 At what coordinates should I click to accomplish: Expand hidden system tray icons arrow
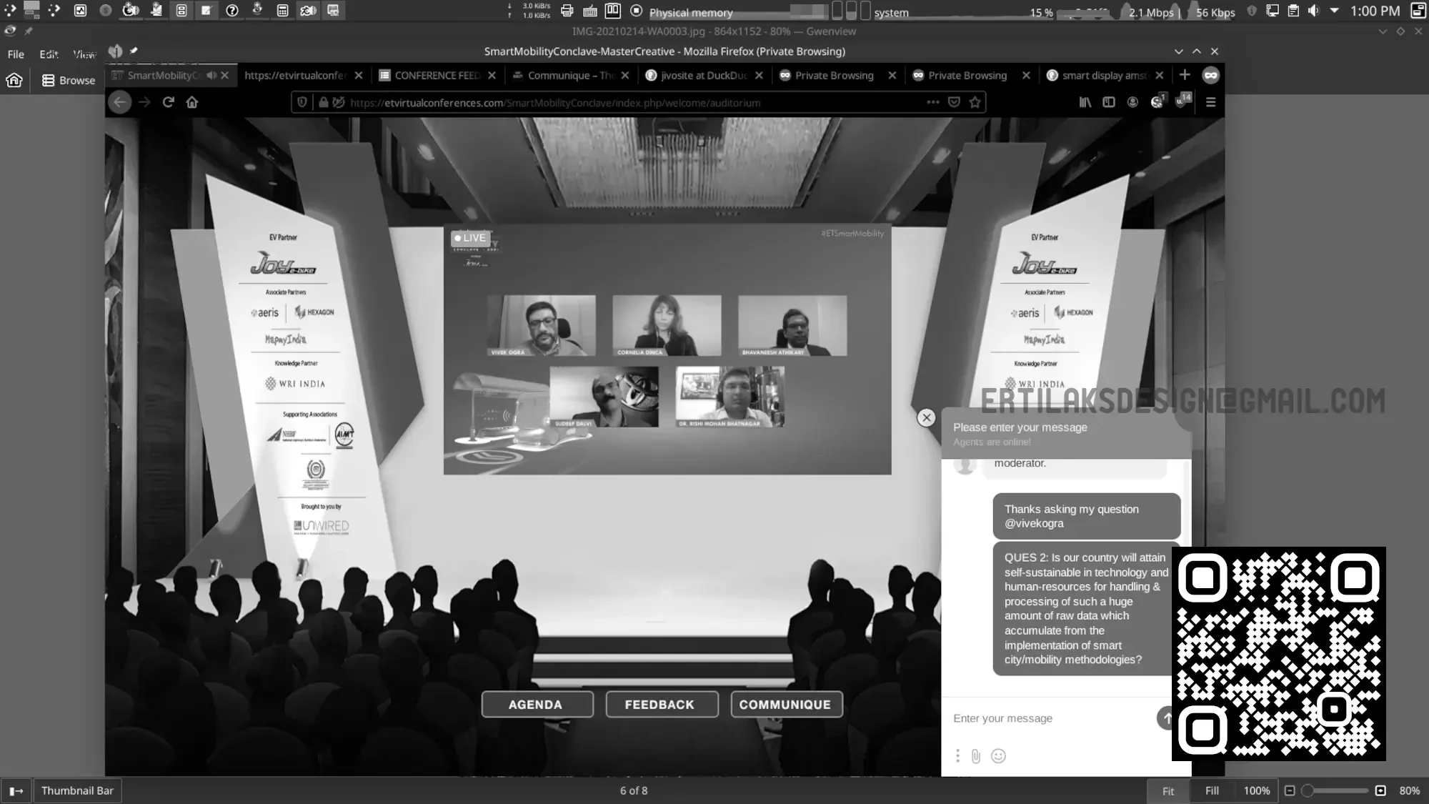1334,11
